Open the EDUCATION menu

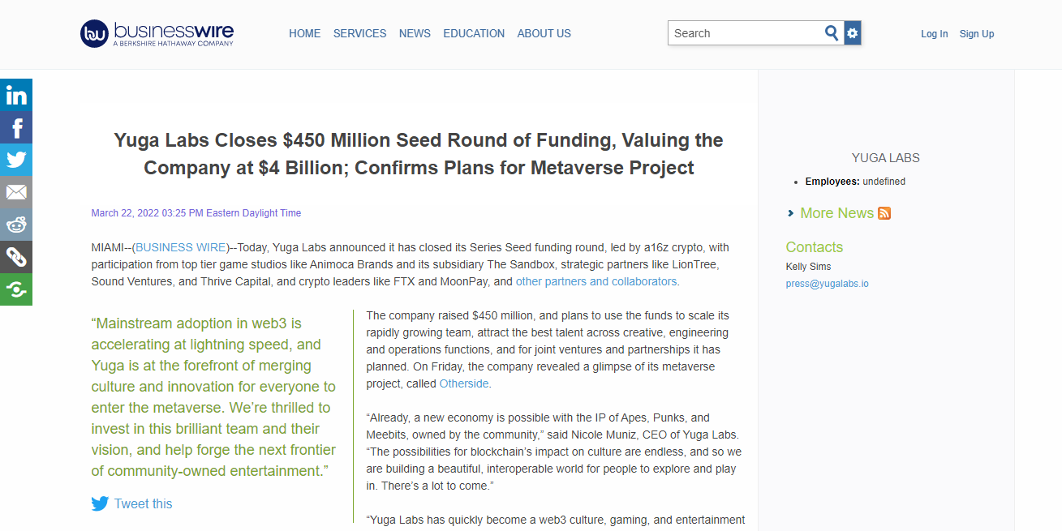pos(474,33)
